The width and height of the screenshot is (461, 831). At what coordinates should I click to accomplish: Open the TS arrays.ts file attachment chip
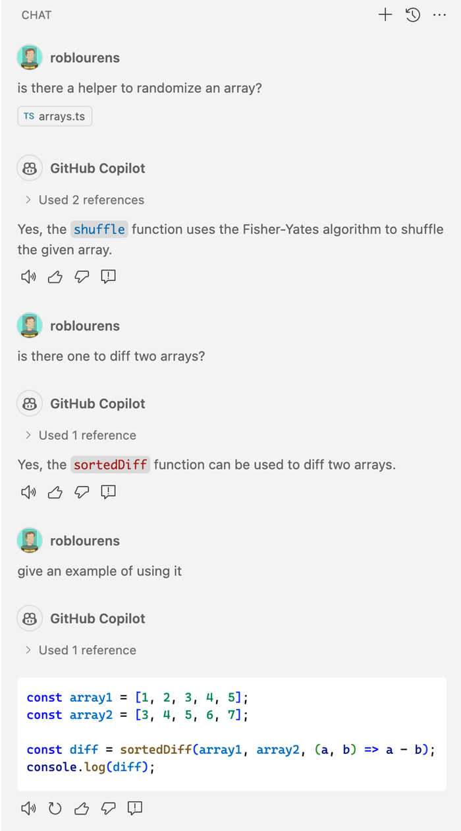click(x=55, y=116)
